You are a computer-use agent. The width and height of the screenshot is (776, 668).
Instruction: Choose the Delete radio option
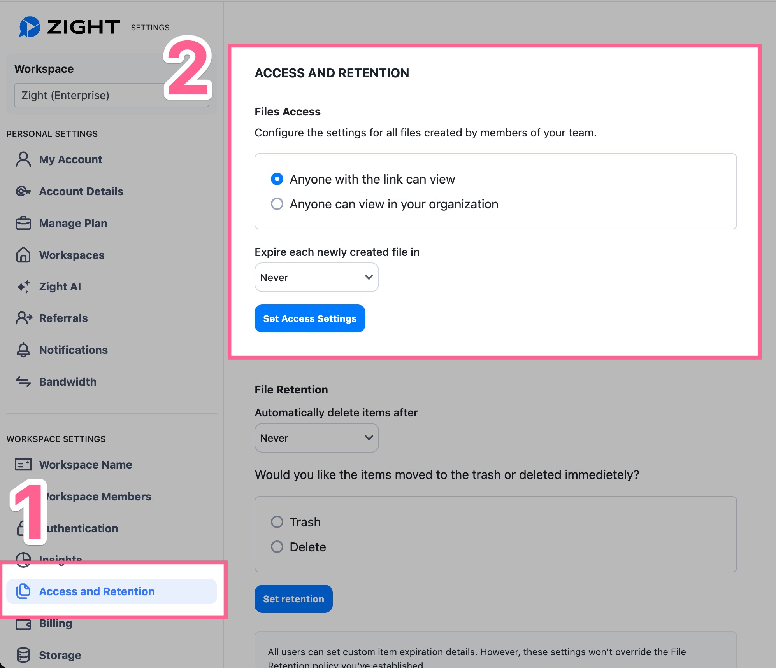277,547
